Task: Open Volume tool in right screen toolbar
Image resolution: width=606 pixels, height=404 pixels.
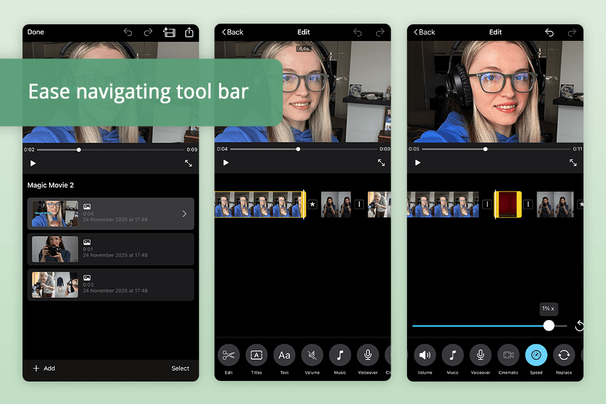Action: pyautogui.click(x=425, y=355)
